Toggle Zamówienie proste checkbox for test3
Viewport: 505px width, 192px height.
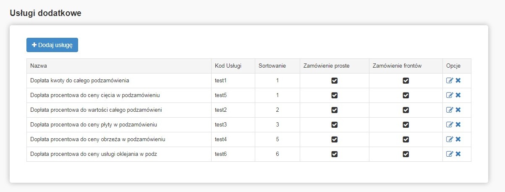[x=335, y=125]
